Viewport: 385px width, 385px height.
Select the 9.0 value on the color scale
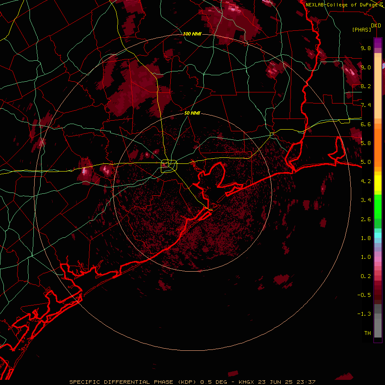366,67
